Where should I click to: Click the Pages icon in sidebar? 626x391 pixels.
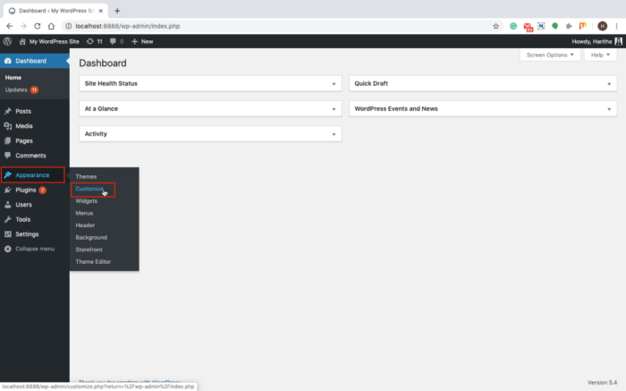(x=7, y=140)
